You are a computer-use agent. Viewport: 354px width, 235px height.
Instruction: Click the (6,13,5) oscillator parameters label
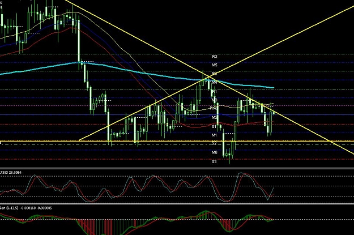click(x=12, y=208)
